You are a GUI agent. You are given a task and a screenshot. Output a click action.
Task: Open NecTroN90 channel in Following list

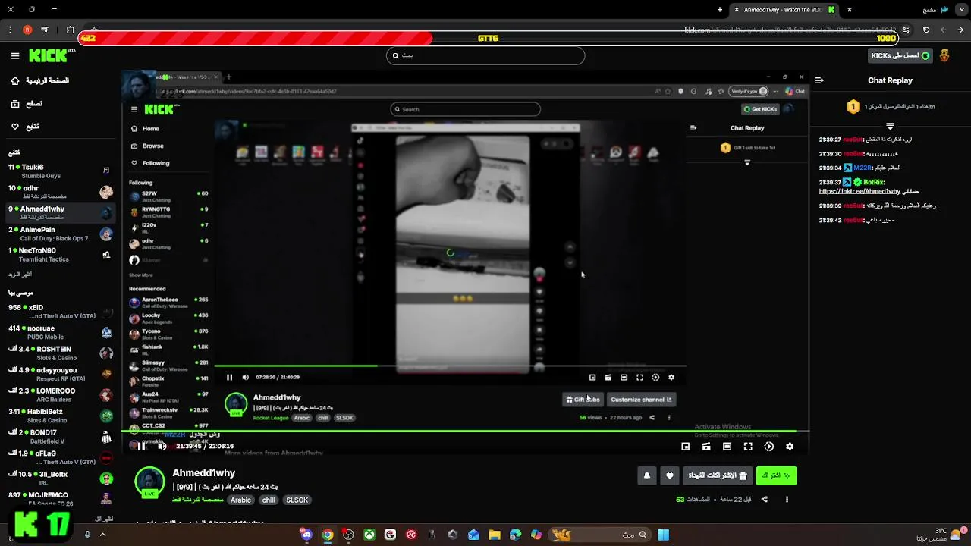click(x=59, y=255)
